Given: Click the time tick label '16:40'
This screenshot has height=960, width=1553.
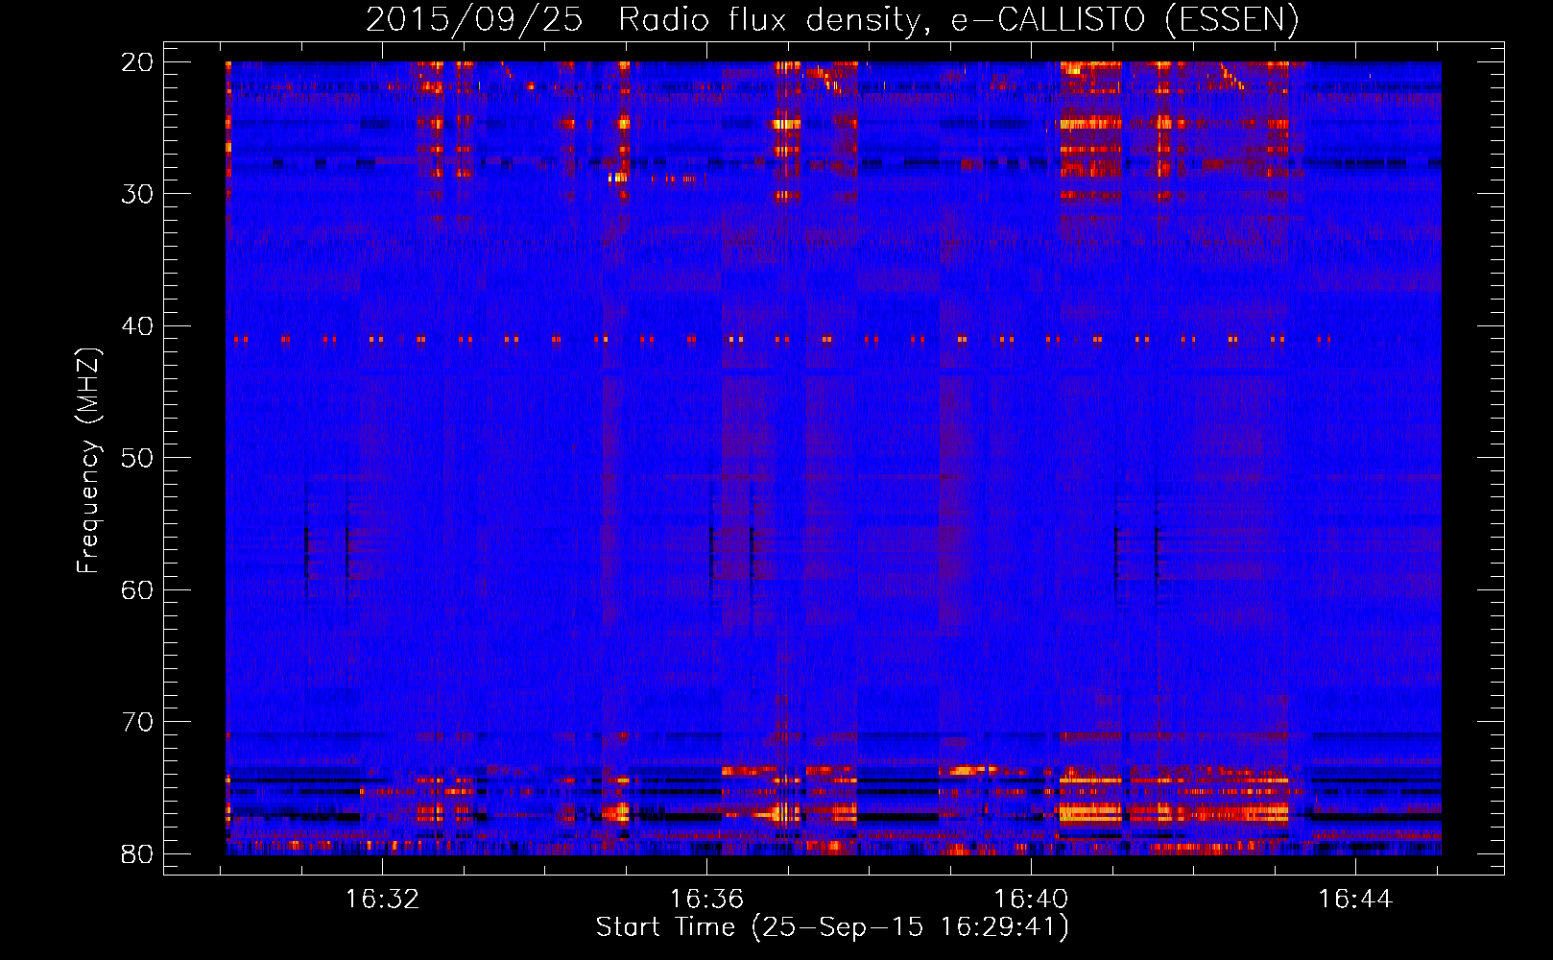Looking at the screenshot, I should click(x=1031, y=900).
